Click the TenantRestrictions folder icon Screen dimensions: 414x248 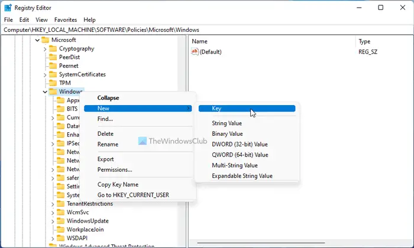pyautogui.click(x=61, y=204)
